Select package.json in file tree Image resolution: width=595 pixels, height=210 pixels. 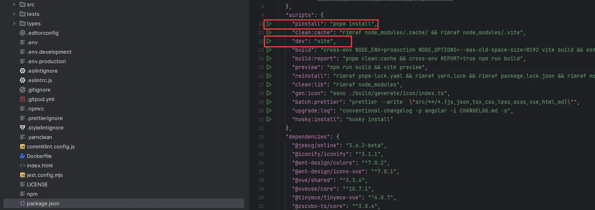(43, 203)
